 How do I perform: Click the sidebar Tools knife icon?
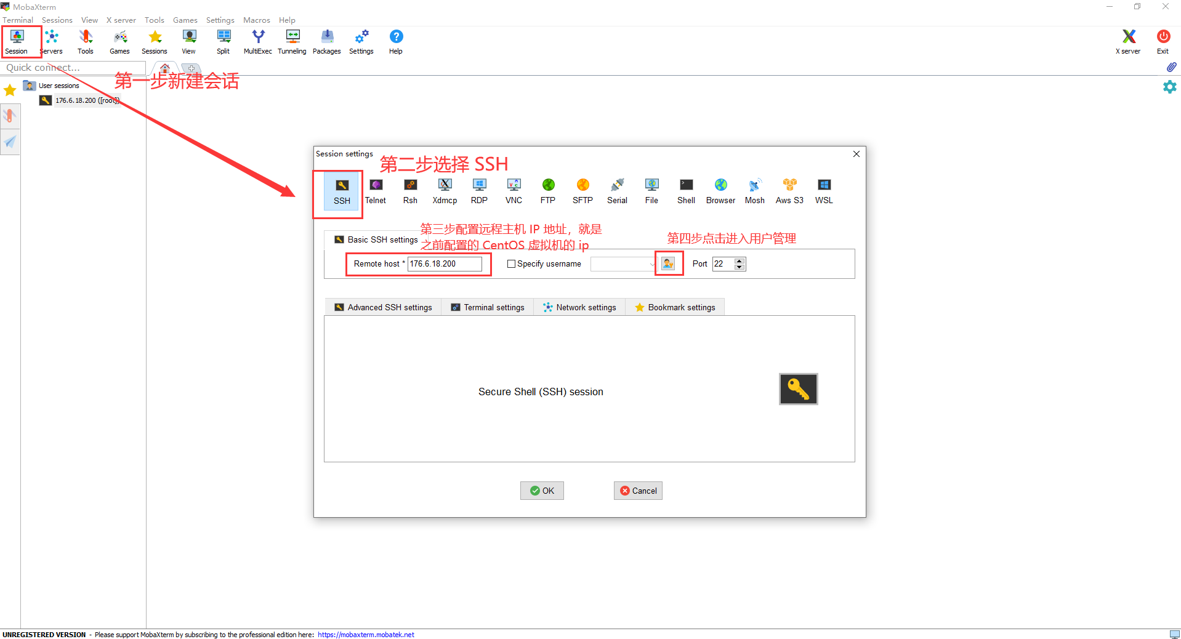[10, 116]
